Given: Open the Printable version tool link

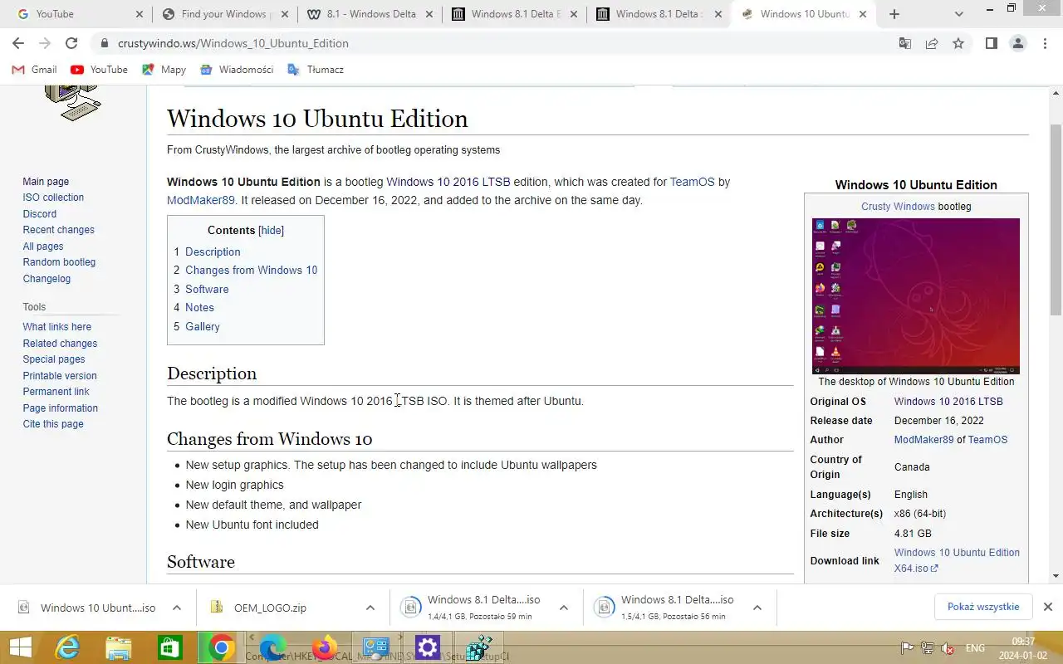Looking at the screenshot, I should 60,376.
